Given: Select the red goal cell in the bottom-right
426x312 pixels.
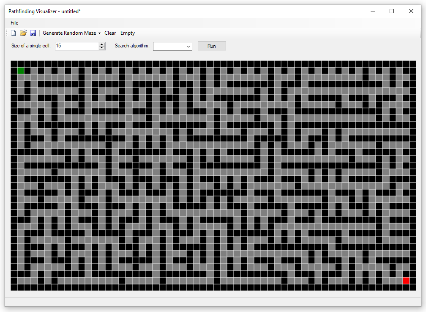Looking at the screenshot, I should [406, 280].
